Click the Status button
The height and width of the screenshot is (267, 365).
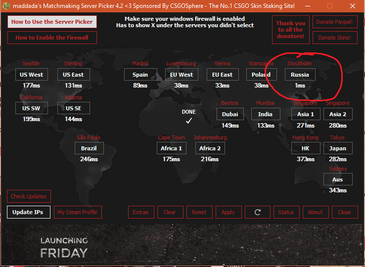(286, 212)
